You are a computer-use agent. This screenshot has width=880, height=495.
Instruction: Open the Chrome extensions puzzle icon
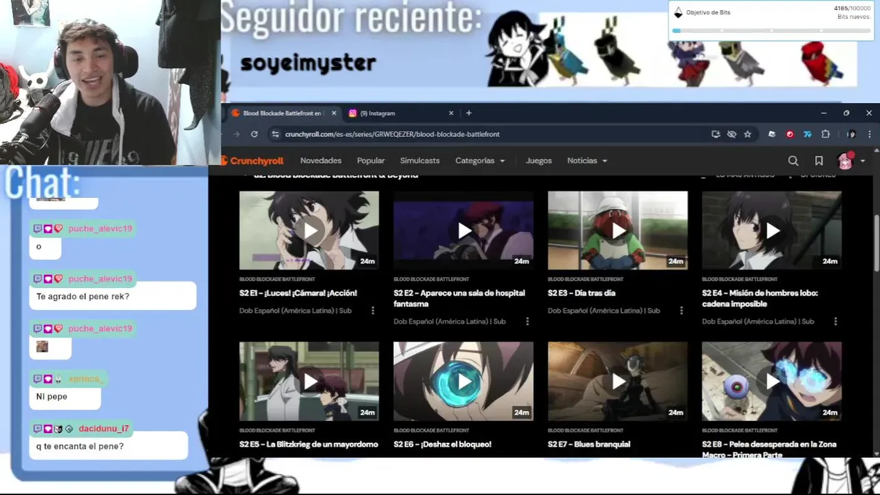[826, 134]
